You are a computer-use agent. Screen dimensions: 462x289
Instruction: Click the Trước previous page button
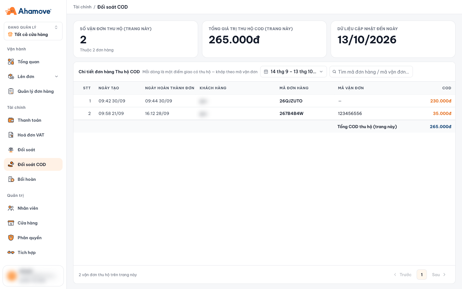[x=402, y=275]
